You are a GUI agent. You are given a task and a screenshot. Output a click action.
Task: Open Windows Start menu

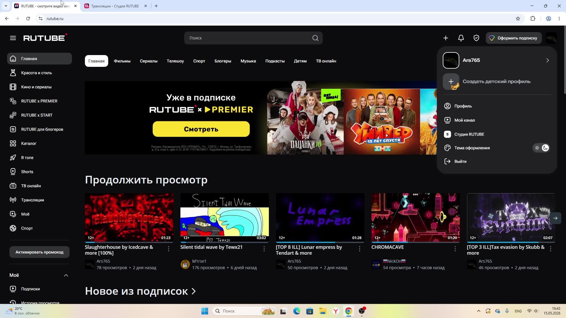(205, 311)
